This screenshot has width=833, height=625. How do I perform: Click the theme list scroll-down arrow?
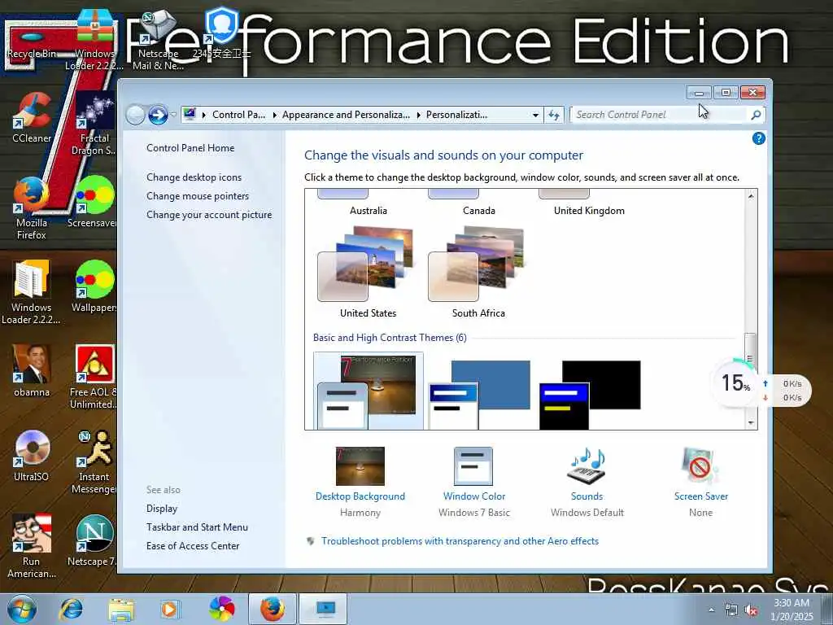[751, 423]
